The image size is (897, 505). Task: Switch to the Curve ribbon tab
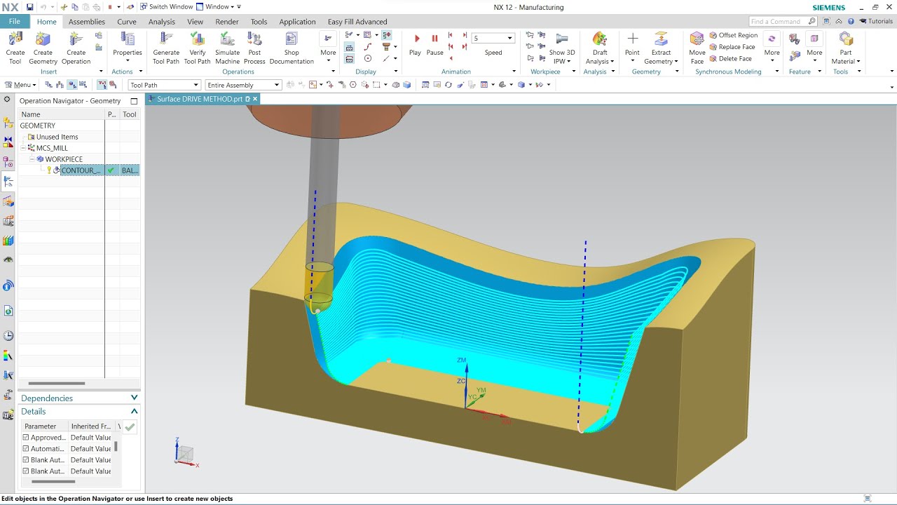click(x=127, y=22)
